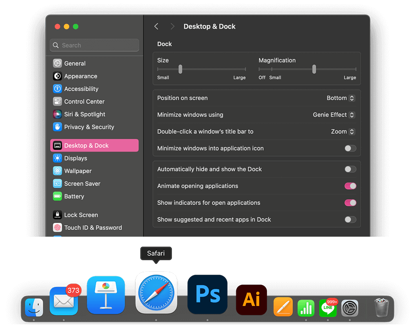Focus the Search field in sidebar

click(95, 45)
